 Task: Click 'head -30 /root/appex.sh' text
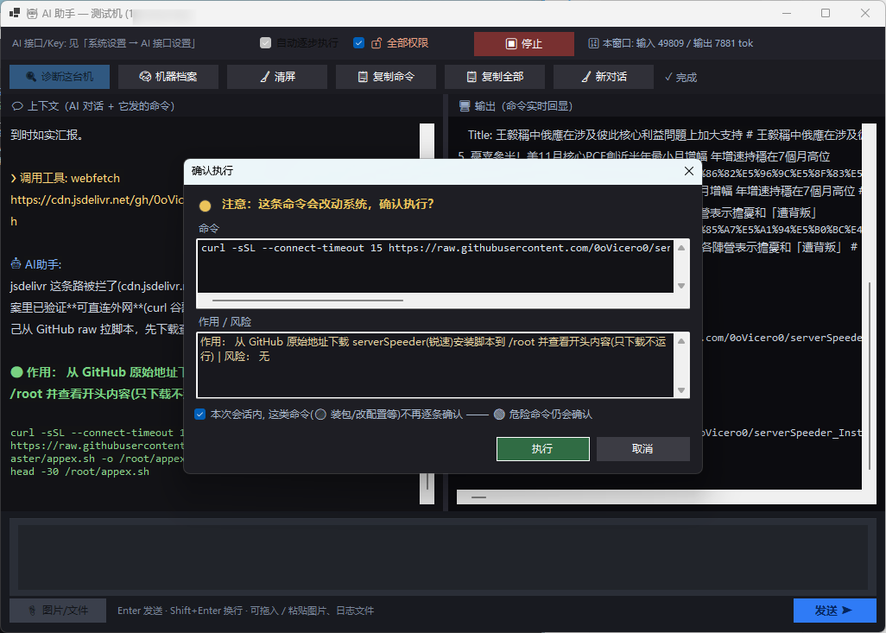tap(79, 472)
